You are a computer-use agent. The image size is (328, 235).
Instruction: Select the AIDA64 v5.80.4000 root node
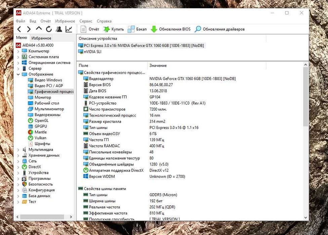[35, 45]
